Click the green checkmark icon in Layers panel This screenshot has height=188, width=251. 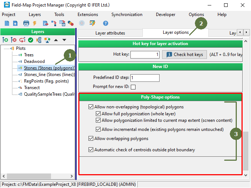[x=31, y=40]
